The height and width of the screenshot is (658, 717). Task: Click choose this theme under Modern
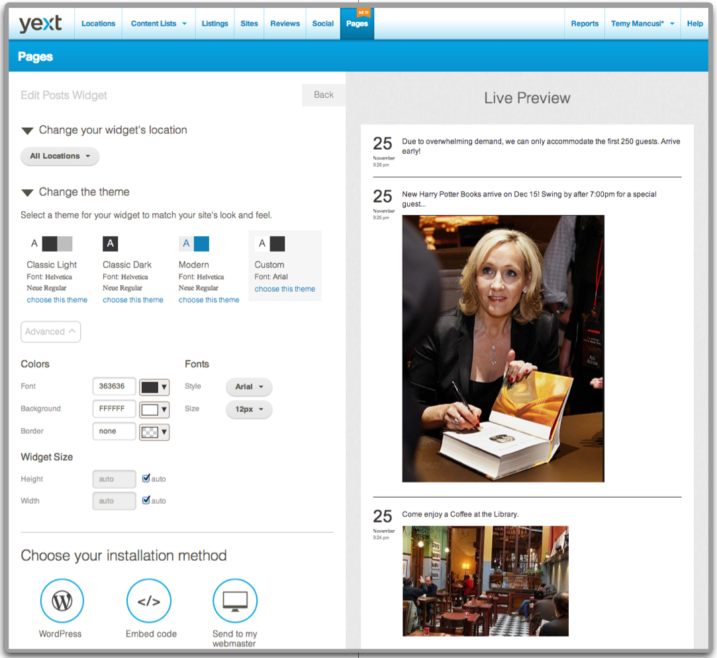click(209, 300)
